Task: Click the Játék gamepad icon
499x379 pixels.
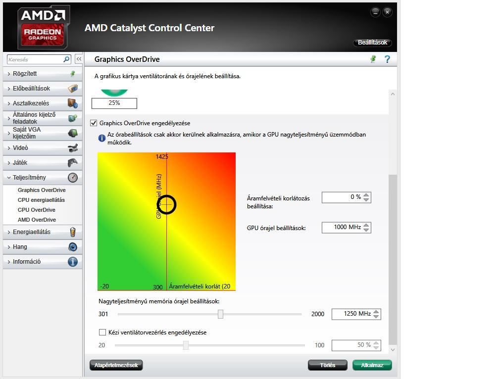Action: coord(73,162)
